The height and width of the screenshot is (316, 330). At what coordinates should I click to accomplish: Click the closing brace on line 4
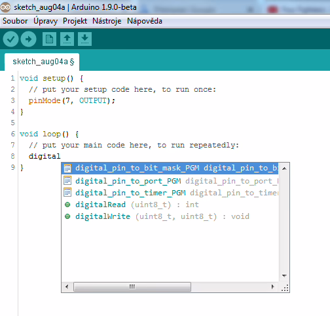point(22,112)
